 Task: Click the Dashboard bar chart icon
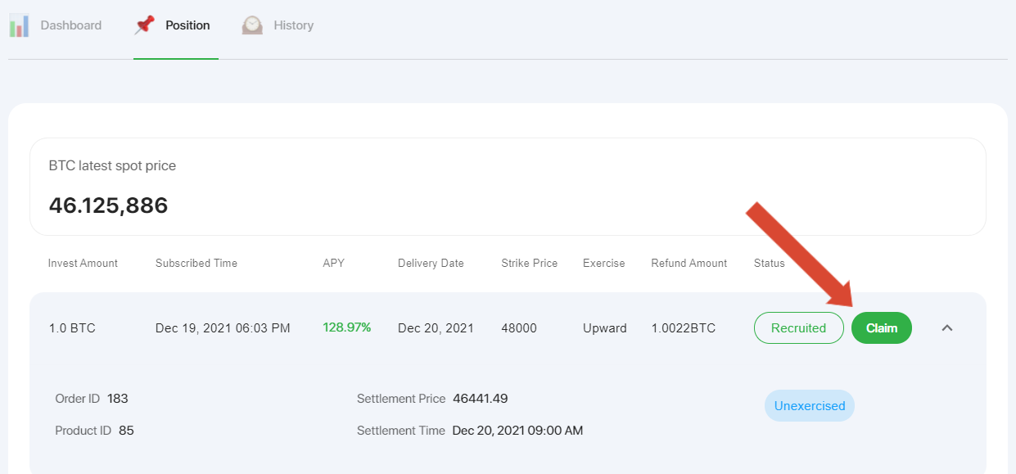coord(20,25)
